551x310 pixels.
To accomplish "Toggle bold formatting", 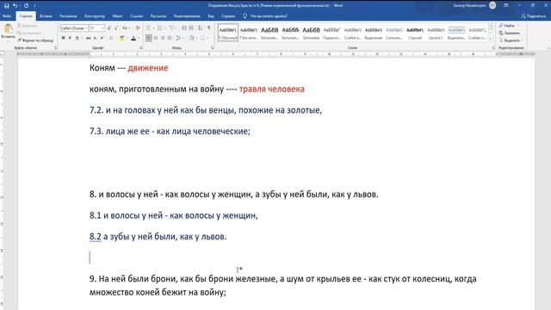I will point(63,38).
